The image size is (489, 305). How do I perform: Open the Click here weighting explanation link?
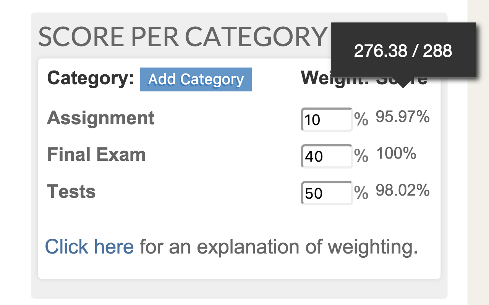click(x=89, y=246)
